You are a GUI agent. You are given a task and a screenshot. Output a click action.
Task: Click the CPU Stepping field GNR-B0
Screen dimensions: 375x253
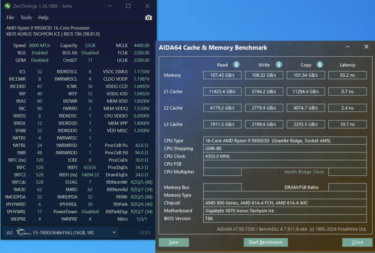[x=285, y=148]
